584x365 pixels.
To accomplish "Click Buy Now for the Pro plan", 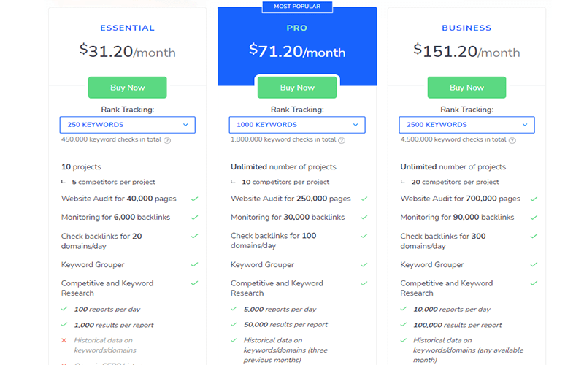I will pyautogui.click(x=297, y=88).
